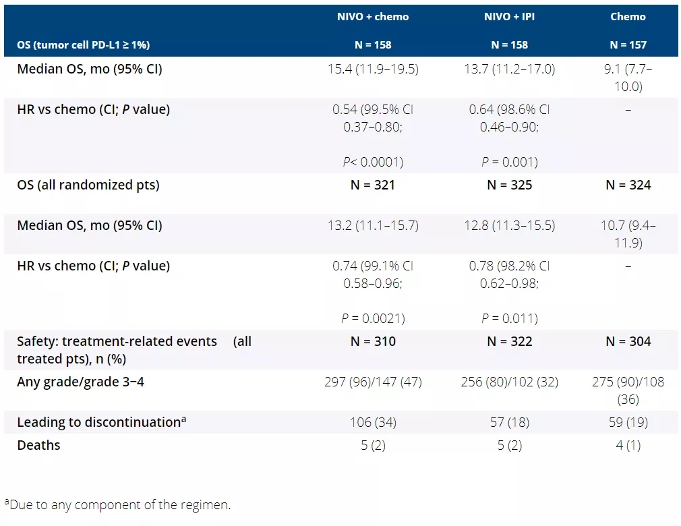Select the N = 325 cell
Viewport: 681px width, 526px height.
coord(509,184)
